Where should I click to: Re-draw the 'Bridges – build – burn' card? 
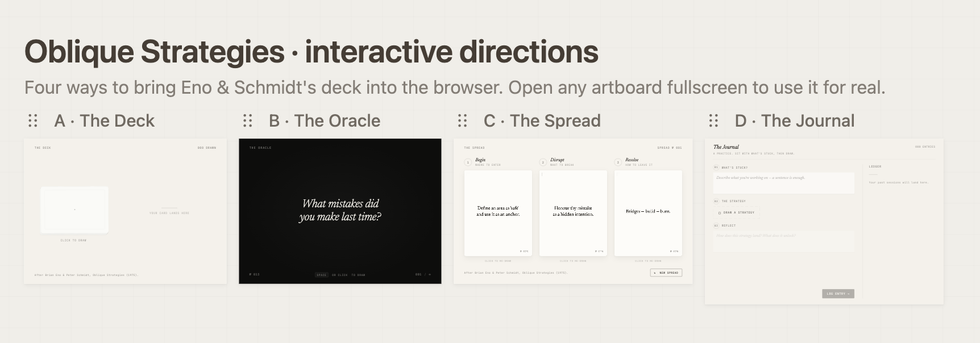coord(648,213)
